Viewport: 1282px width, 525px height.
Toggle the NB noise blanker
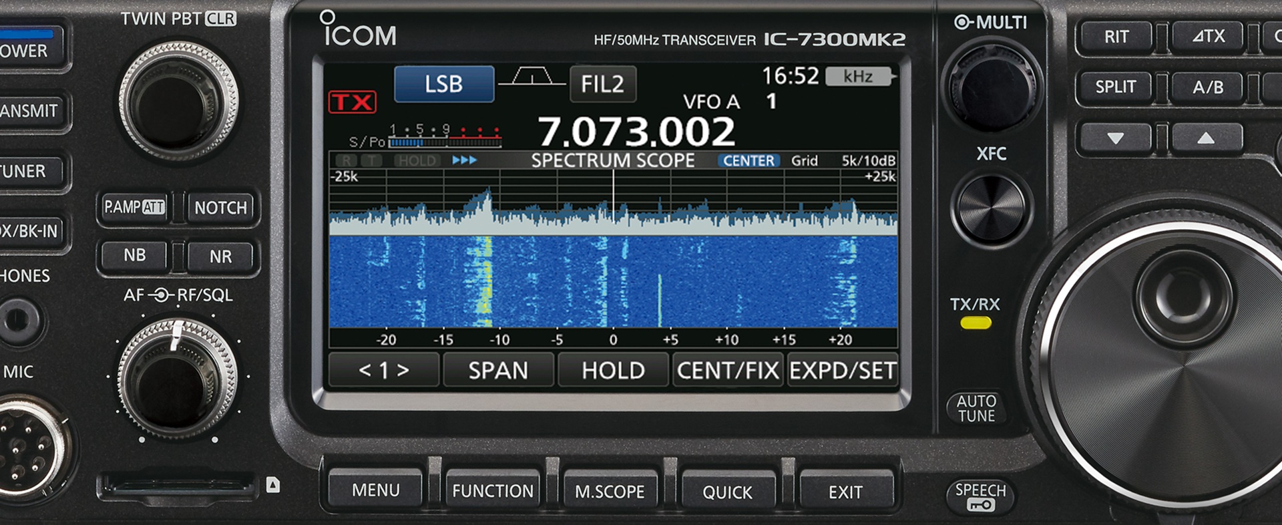pos(134,255)
